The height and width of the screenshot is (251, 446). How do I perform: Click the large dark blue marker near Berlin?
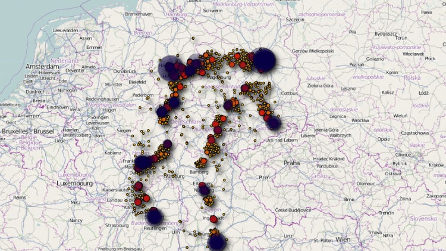click(264, 59)
